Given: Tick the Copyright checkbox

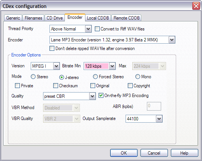Looking at the screenshot, I should point(130,86).
